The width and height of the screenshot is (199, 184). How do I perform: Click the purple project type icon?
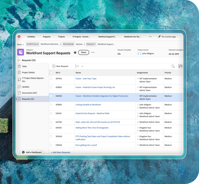(x=20, y=52)
